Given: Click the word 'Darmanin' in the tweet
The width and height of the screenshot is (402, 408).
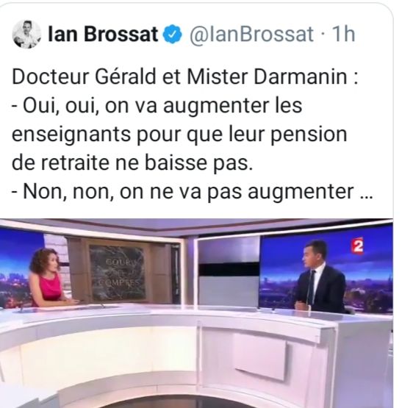Looking at the screenshot, I should [301, 77].
